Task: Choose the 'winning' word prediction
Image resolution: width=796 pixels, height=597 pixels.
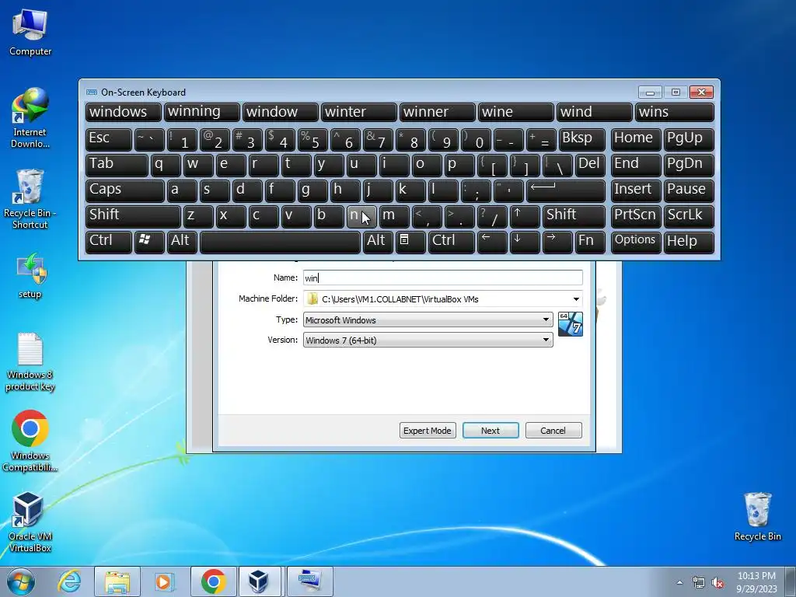Action: (x=201, y=113)
